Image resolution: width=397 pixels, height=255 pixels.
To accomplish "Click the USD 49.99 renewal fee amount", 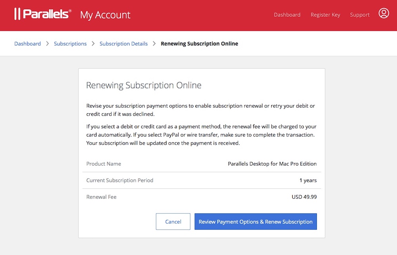I will (x=304, y=197).
